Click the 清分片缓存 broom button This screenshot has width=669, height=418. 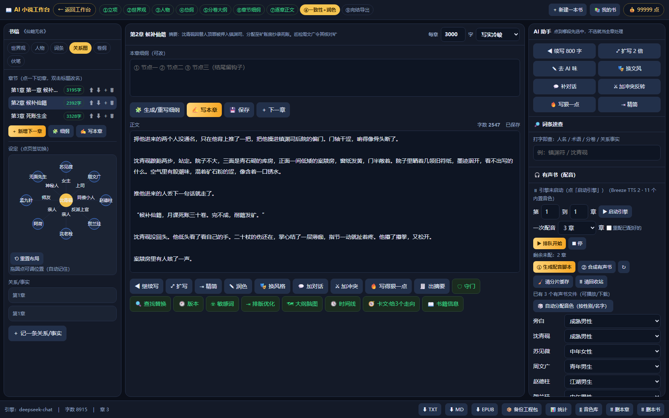[553, 281]
